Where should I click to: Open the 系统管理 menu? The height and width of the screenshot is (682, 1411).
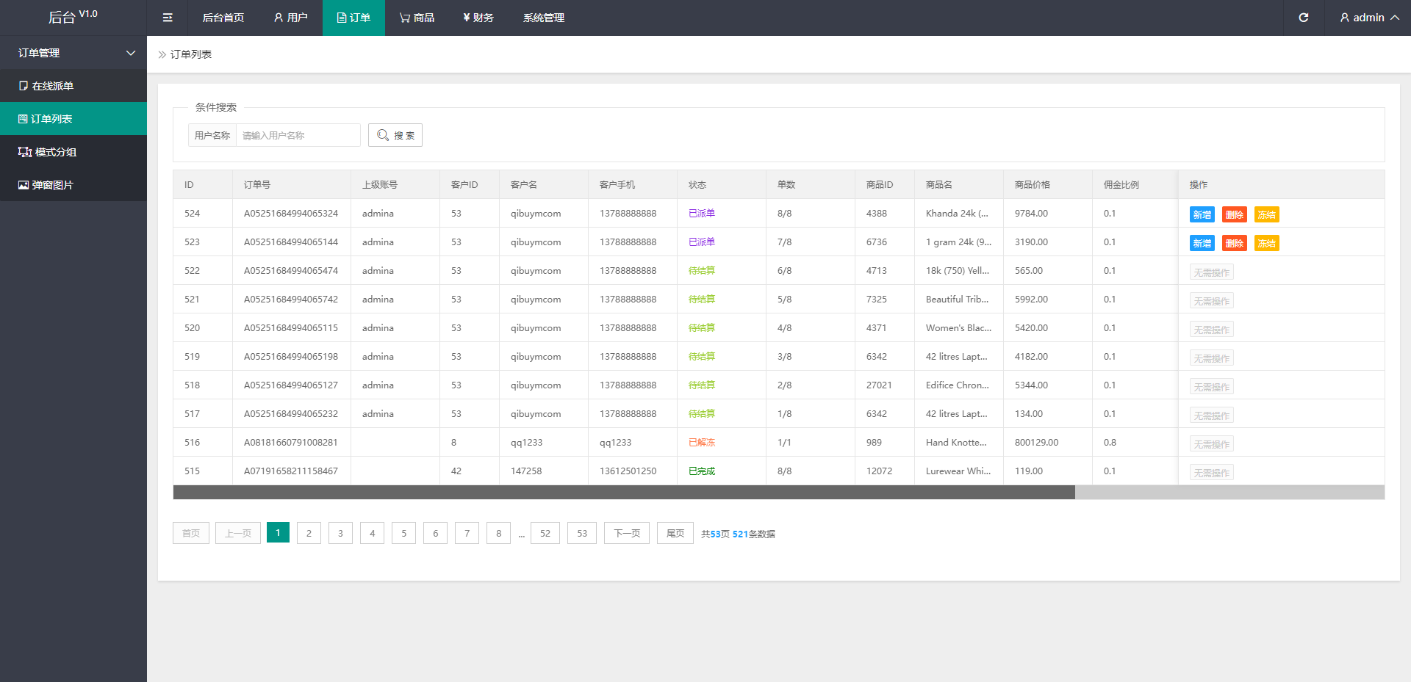tap(543, 18)
